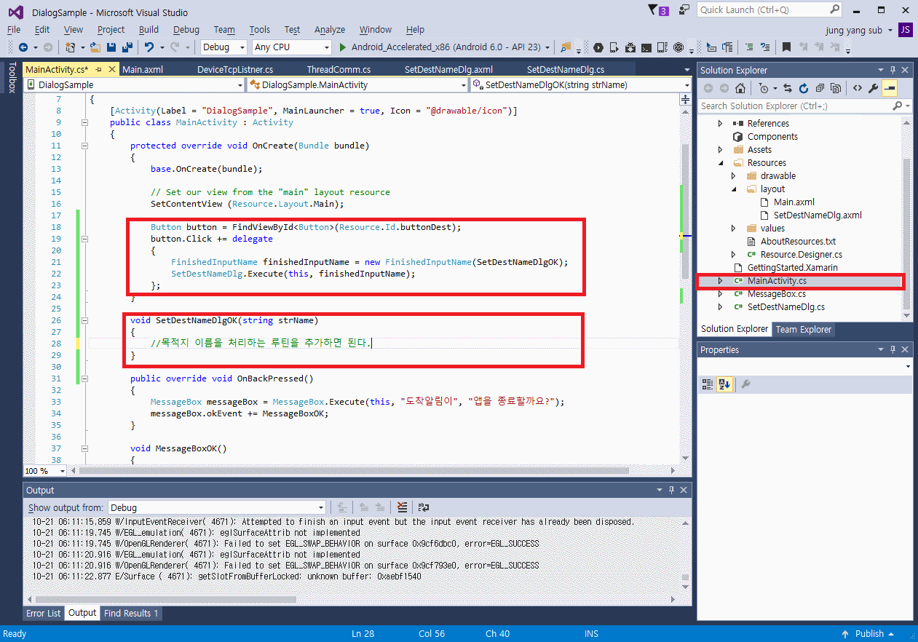
Task: Select MessageBox.cs in Solution Explorer
Action: 776,293
